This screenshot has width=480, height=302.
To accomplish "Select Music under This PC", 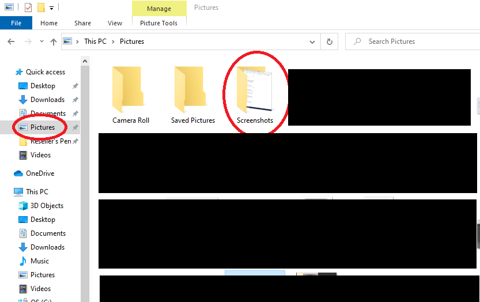I will (40, 261).
